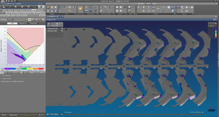219x117 pixels.
Task: Click the Geoms icon in the viewport panel
Action: point(49,24)
